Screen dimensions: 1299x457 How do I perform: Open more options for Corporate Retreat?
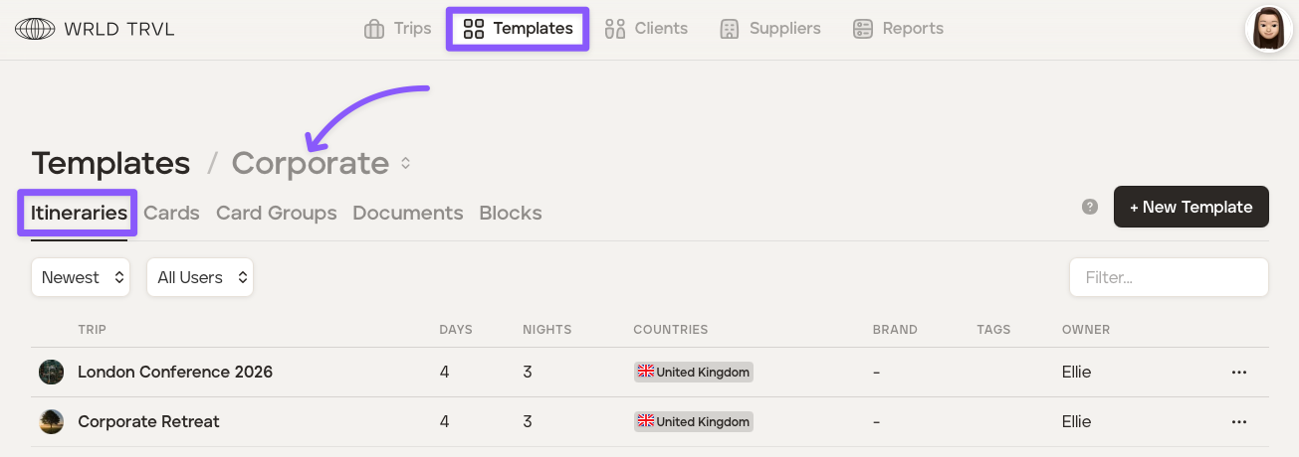click(x=1238, y=422)
